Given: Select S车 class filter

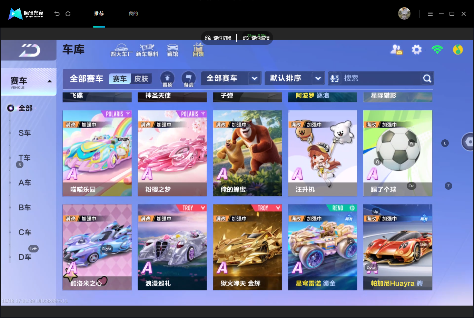Looking at the screenshot, I should coord(25,133).
